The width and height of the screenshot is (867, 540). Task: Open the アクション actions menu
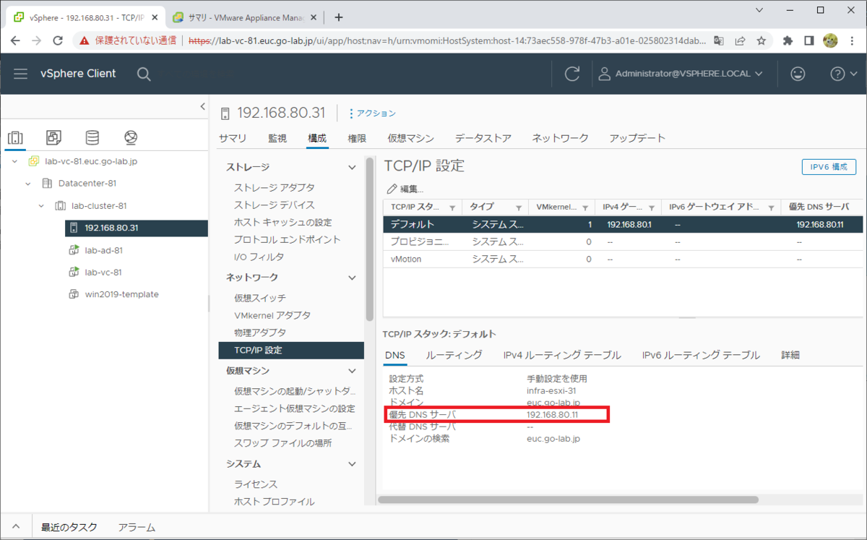372,113
